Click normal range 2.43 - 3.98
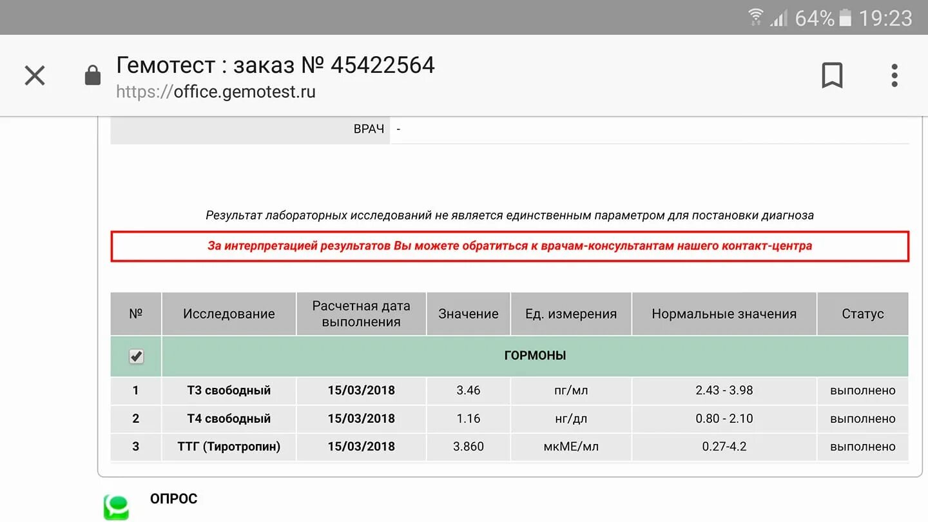 [724, 391]
